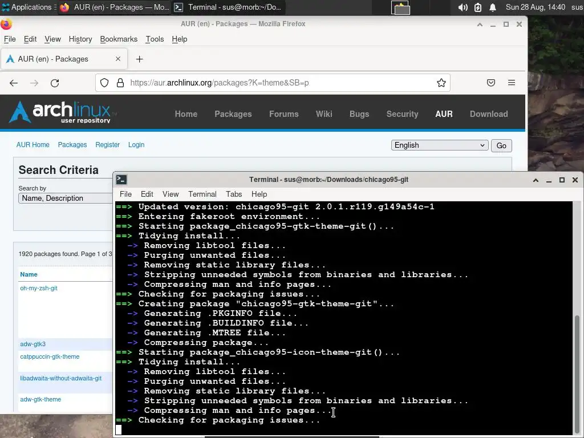Open Firefox File menu
The height and width of the screenshot is (438, 584).
pos(10,39)
